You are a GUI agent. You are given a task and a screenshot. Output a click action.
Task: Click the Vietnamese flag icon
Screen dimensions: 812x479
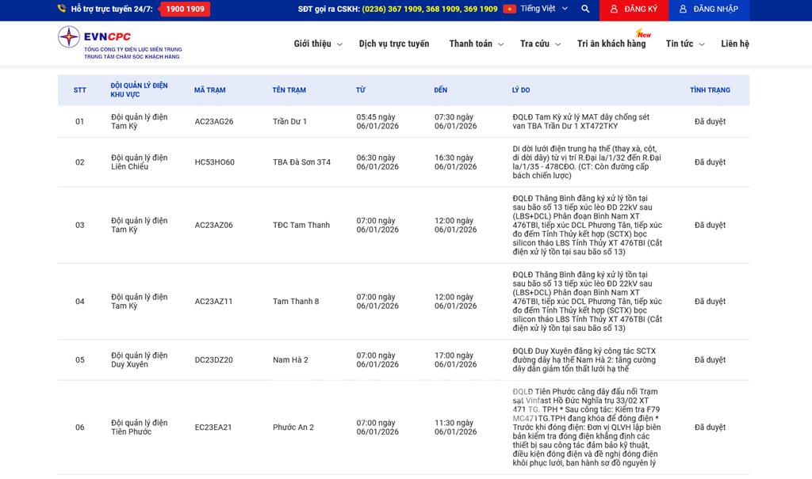pyautogui.click(x=510, y=9)
